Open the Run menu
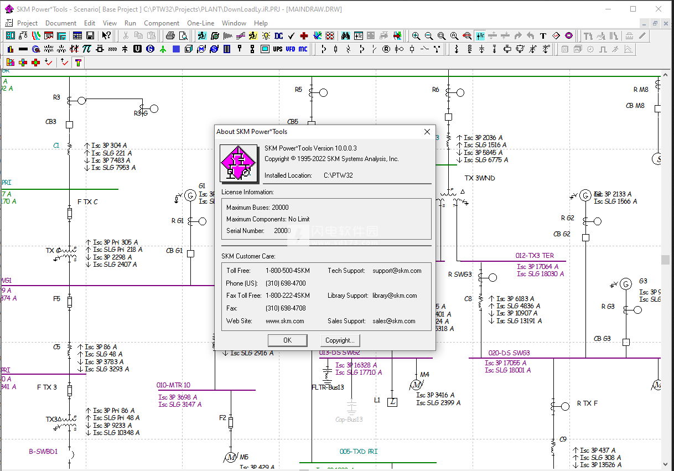 point(130,23)
